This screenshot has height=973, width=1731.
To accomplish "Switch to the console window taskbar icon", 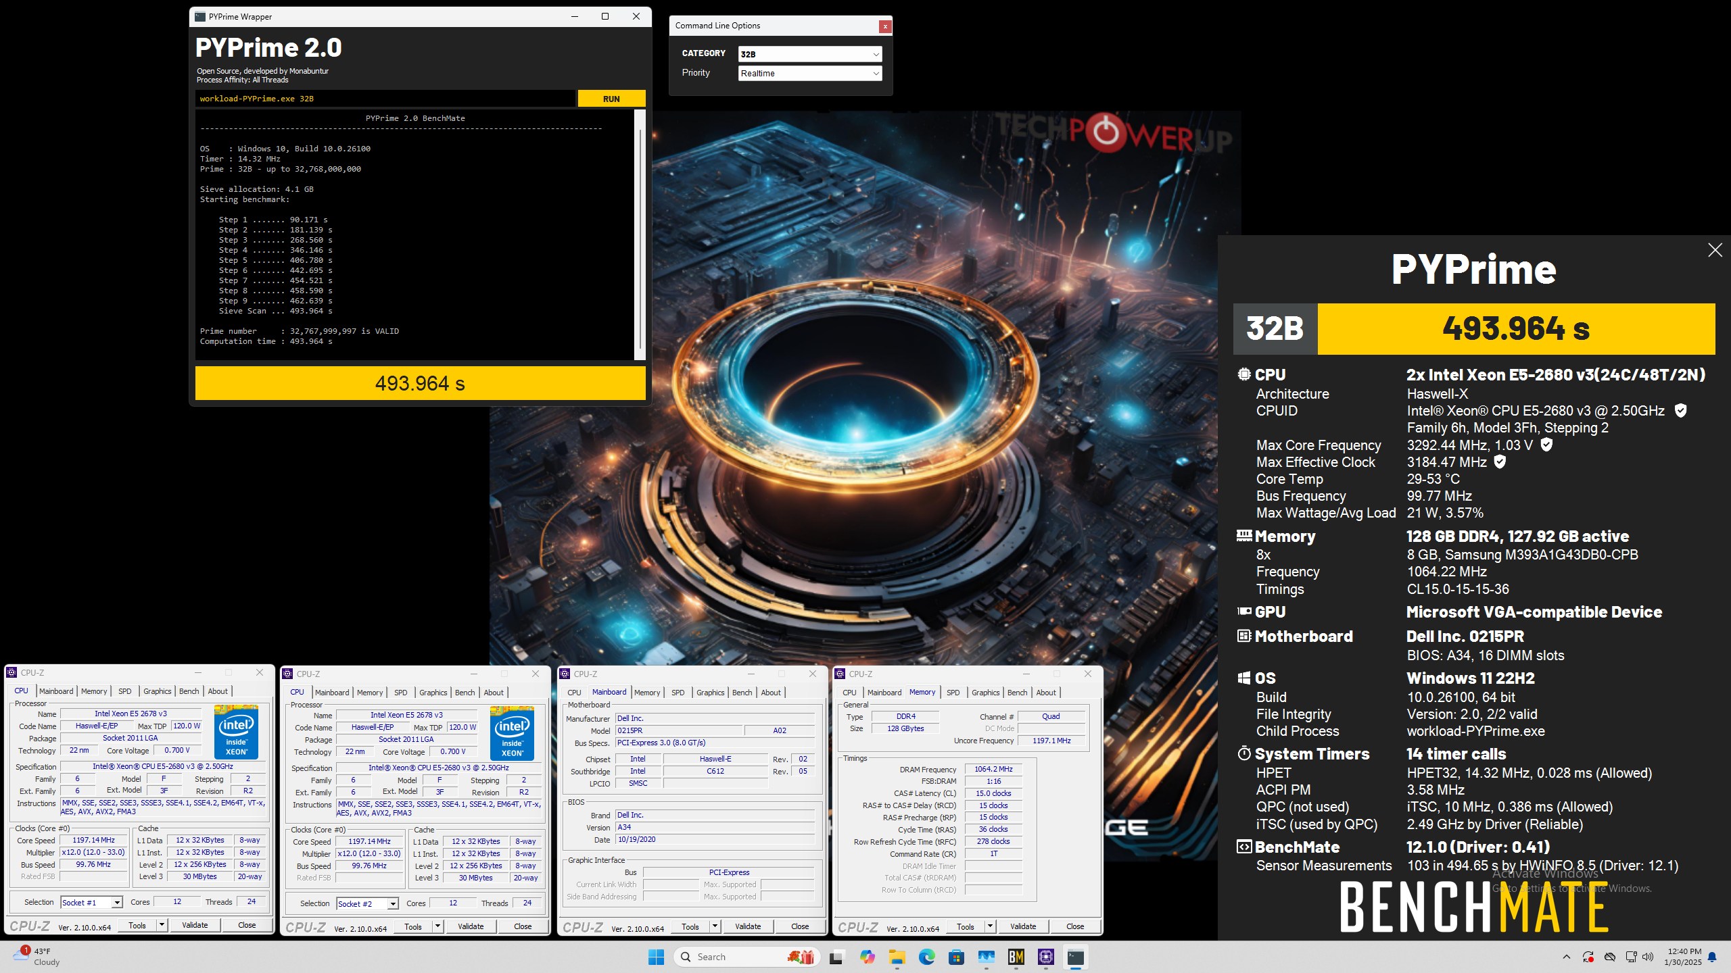I will tap(1076, 957).
